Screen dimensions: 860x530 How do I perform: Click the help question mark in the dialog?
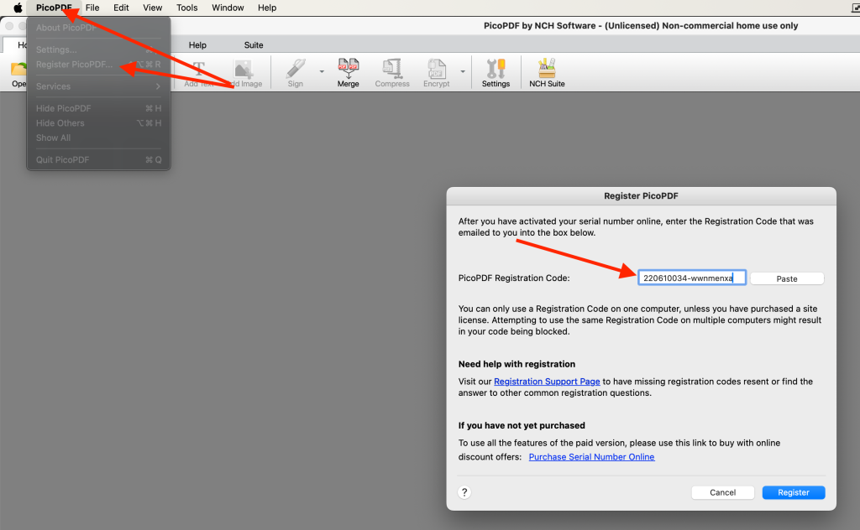pyautogui.click(x=464, y=492)
